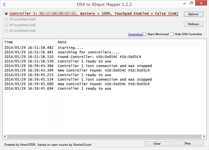Select the Controller 1 radio button

tap(6, 14)
